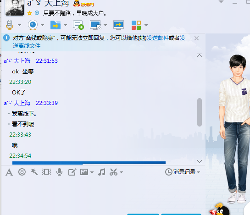Click timestamp 22:34:54
Screen dimensions: 250x215
point(20,156)
